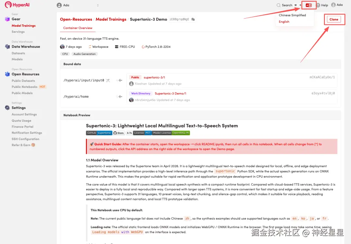Click the Work Directory tag
Screen dimensions: 351x244
141,93
